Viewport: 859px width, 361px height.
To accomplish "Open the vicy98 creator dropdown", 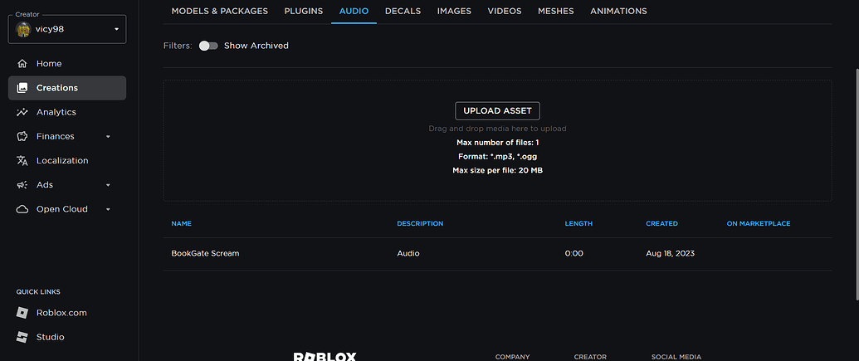I will pyautogui.click(x=67, y=29).
